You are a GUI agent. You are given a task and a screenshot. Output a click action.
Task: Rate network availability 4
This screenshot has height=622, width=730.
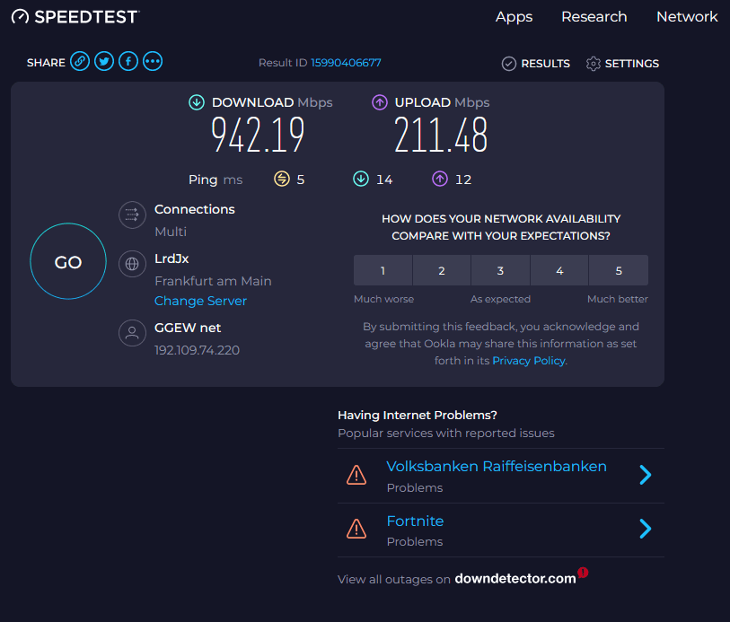click(x=559, y=270)
